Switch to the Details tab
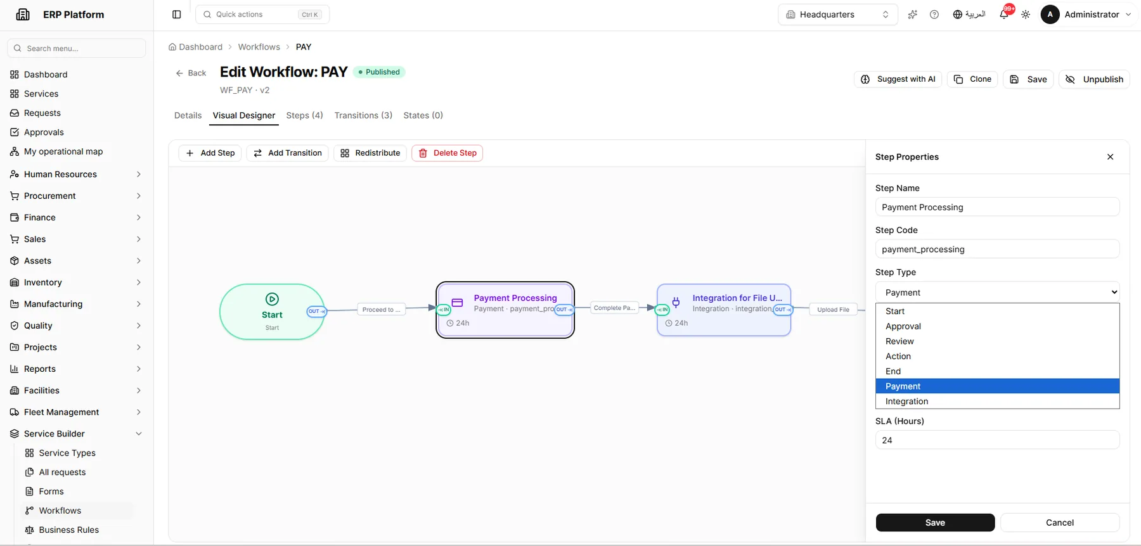Viewport: 1141px width, 546px height. point(188,115)
